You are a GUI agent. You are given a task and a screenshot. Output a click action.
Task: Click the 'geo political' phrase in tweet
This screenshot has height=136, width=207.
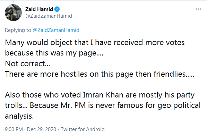point(179,106)
